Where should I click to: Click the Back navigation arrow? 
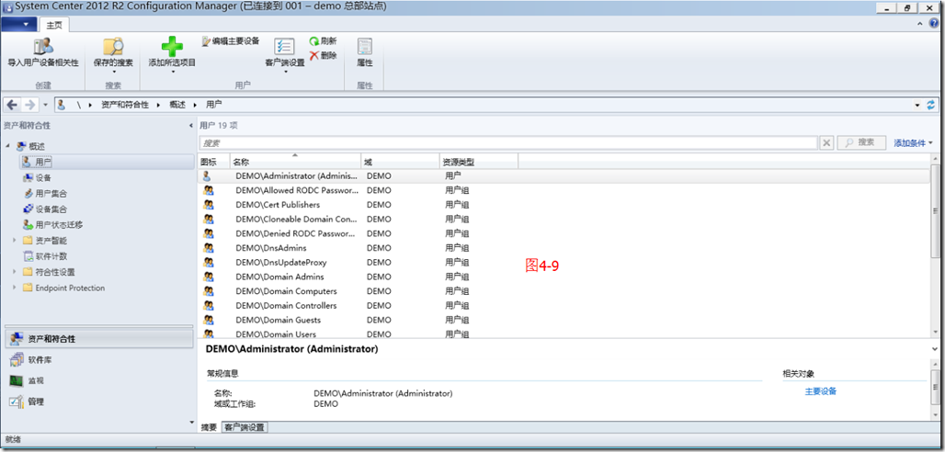click(12, 104)
